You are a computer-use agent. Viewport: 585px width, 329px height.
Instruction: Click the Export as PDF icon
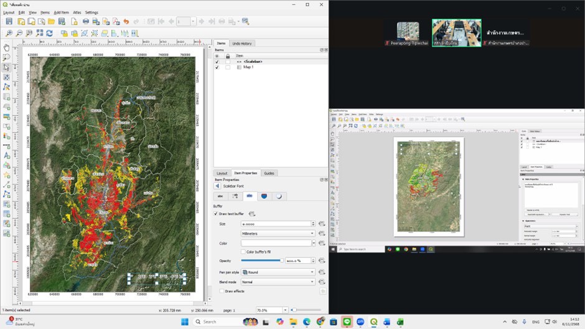(115, 22)
